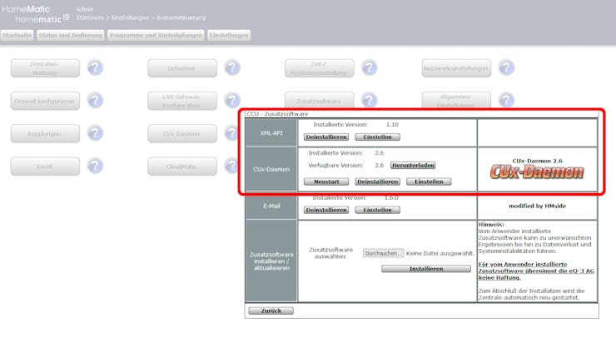616x338 pixels.
Task: Click the Installieren button
Action: point(426,269)
